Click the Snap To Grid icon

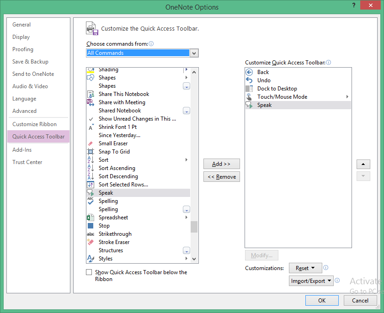[x=91, y=152]
